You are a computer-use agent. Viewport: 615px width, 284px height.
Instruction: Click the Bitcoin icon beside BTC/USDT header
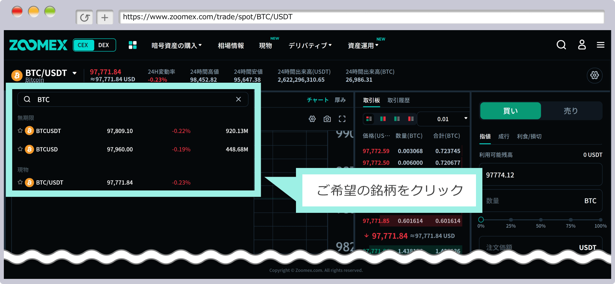point(17,75)
